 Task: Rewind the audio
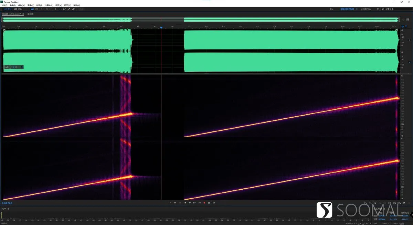point(190,203)
